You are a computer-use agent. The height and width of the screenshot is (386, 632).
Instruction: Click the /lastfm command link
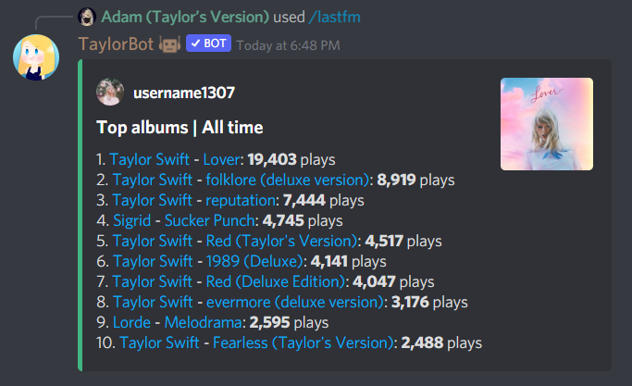(335, 17)
